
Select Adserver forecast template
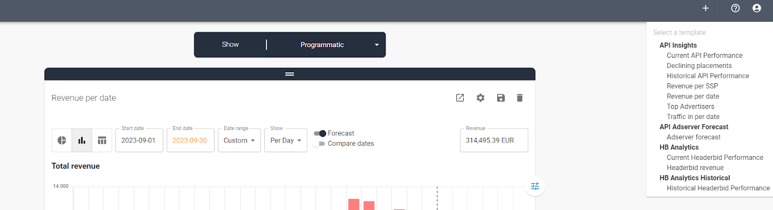(x=693, y=137)
